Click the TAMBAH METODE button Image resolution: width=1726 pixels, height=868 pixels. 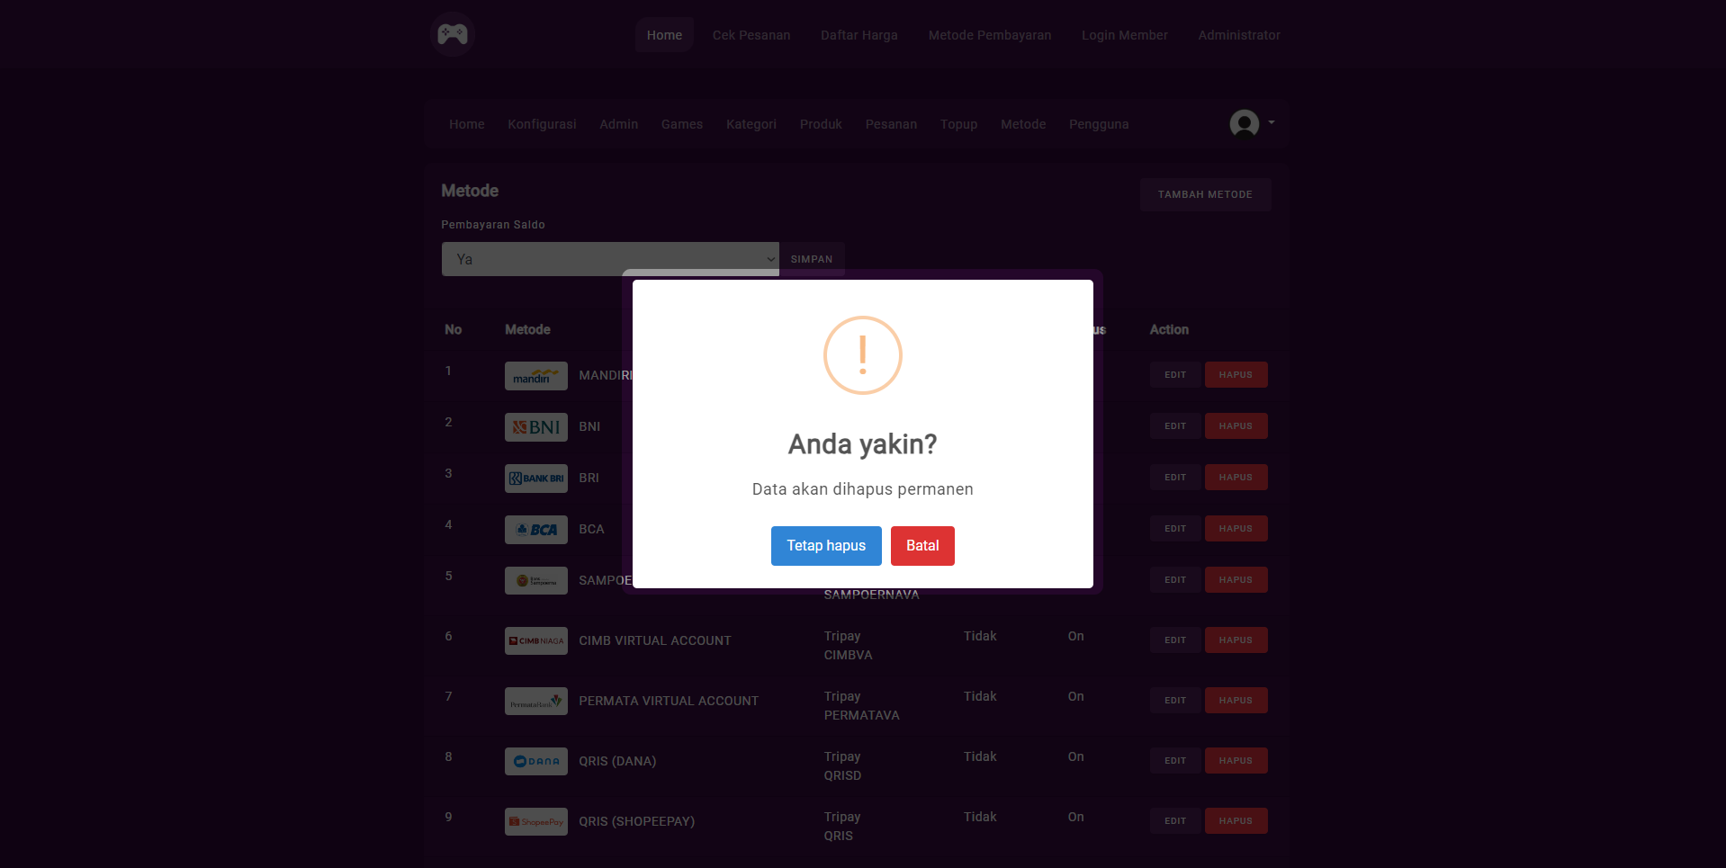pos(1205,194)
